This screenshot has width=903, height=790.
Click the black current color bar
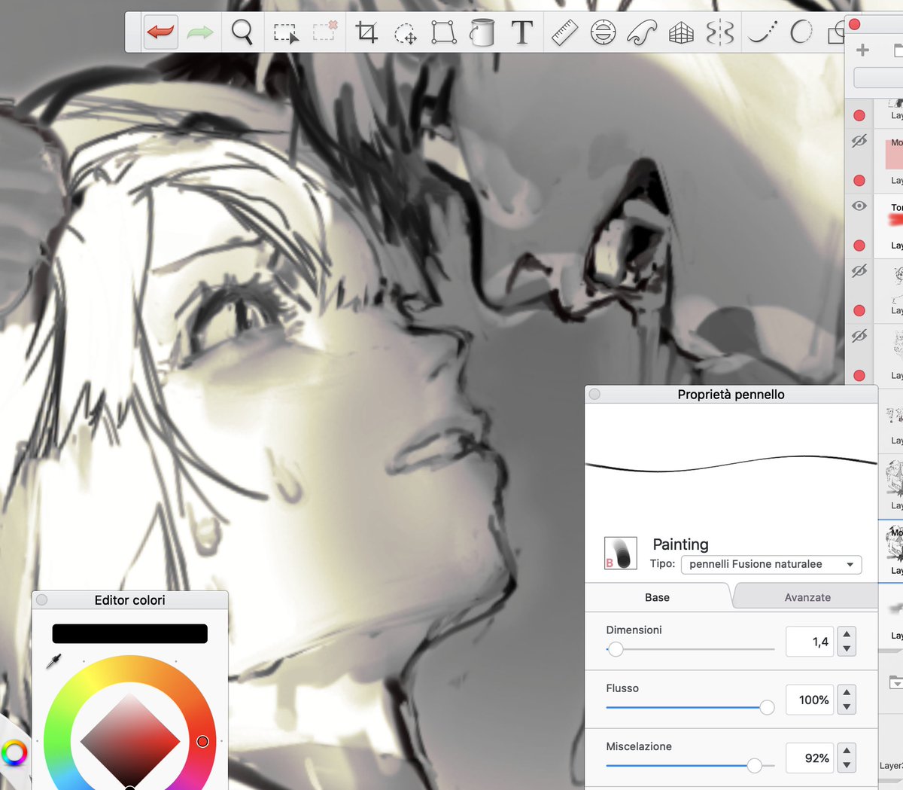click(x=129, y=633)
